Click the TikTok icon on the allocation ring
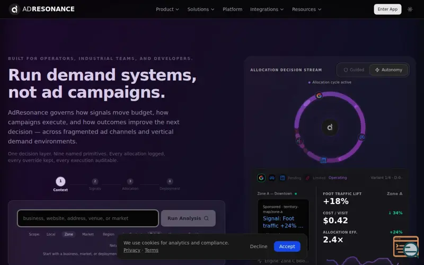Image resolution: width=424 pixels, height=265 pixels. click(x=299, y=141)
